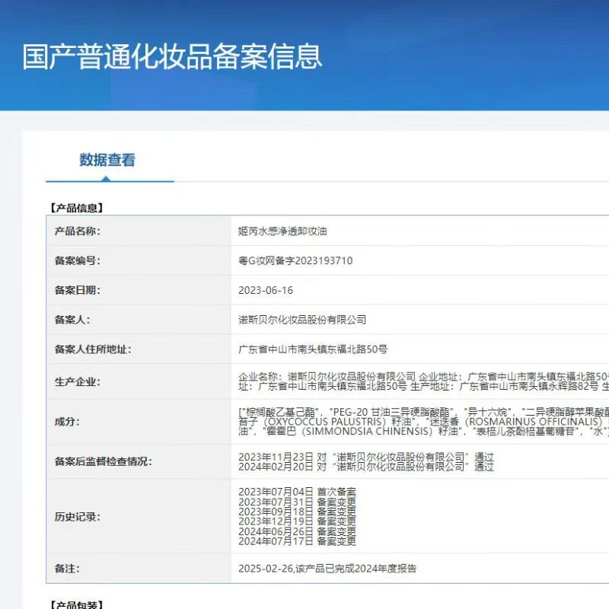Image resolution: width=609 pixels, height=609 pixels.
Task: Click the 2023年11月23日 inspection record
Action: click(365, 457)
